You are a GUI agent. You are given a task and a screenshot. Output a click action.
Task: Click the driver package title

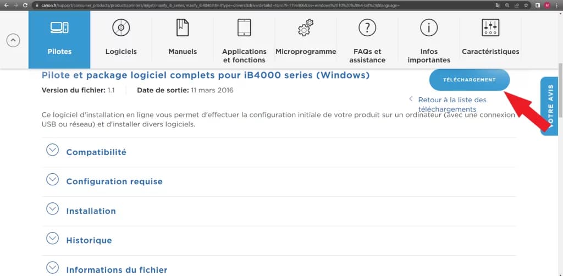click(x=206, y=75)
